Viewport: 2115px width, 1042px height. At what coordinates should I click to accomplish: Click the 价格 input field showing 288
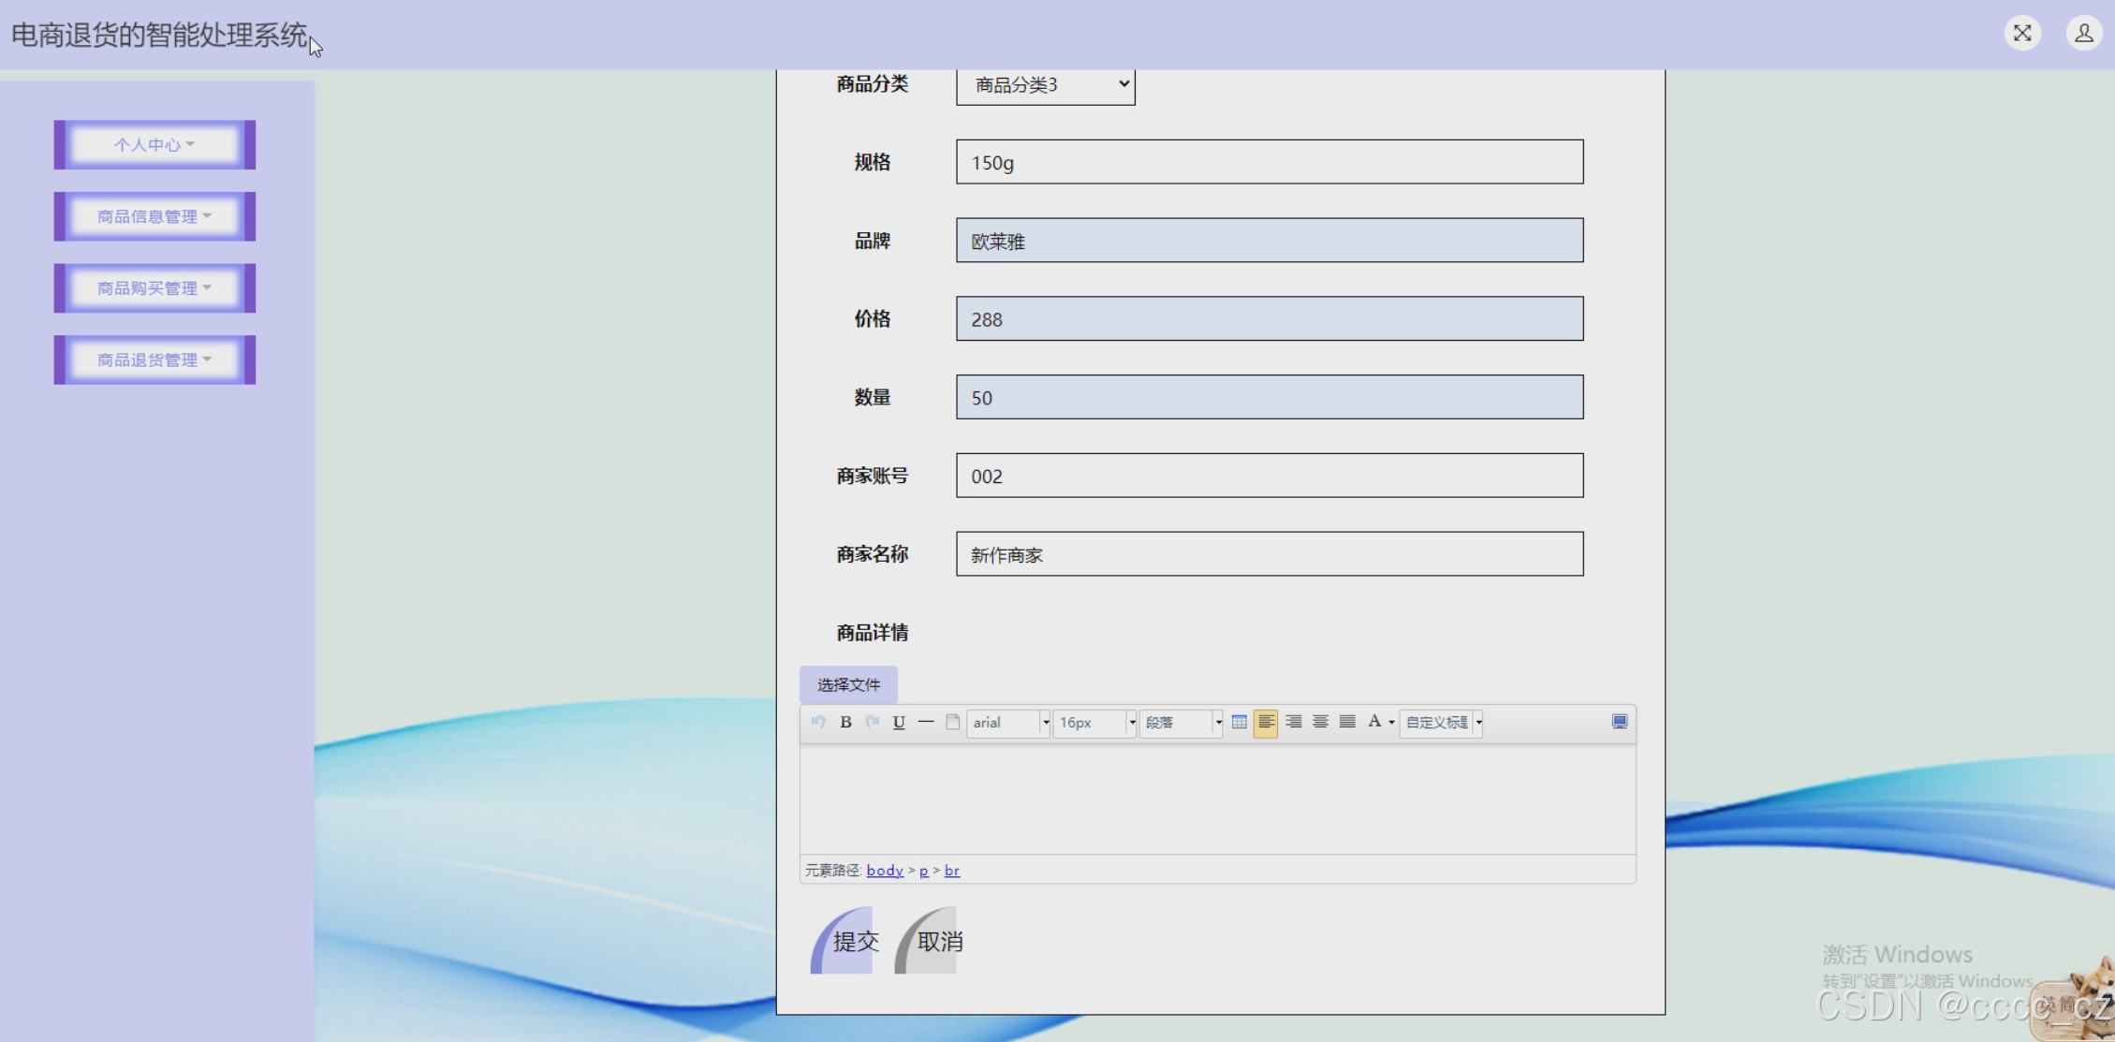[1269, 319]
